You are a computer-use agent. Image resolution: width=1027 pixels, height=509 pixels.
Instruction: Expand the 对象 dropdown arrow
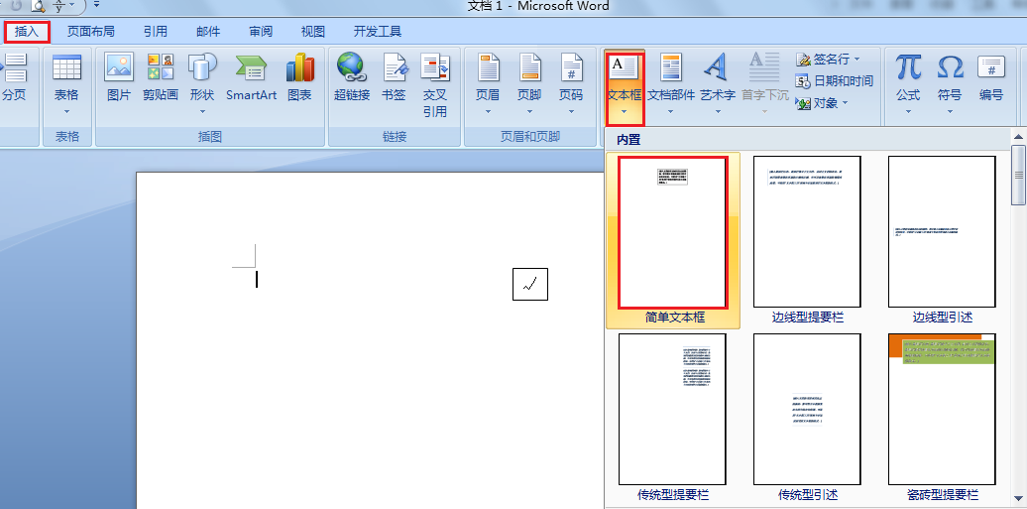[845, 103]
